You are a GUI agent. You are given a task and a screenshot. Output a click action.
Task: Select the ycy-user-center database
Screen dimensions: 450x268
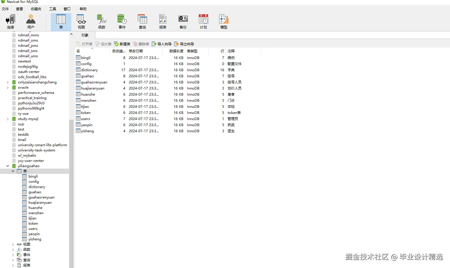[x=31, y=161]
